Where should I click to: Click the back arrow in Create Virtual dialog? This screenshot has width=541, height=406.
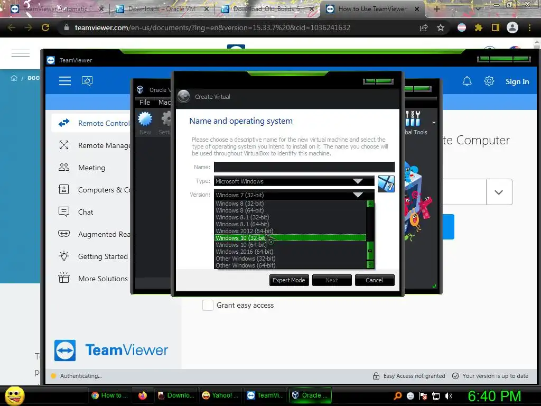(183, 96)
